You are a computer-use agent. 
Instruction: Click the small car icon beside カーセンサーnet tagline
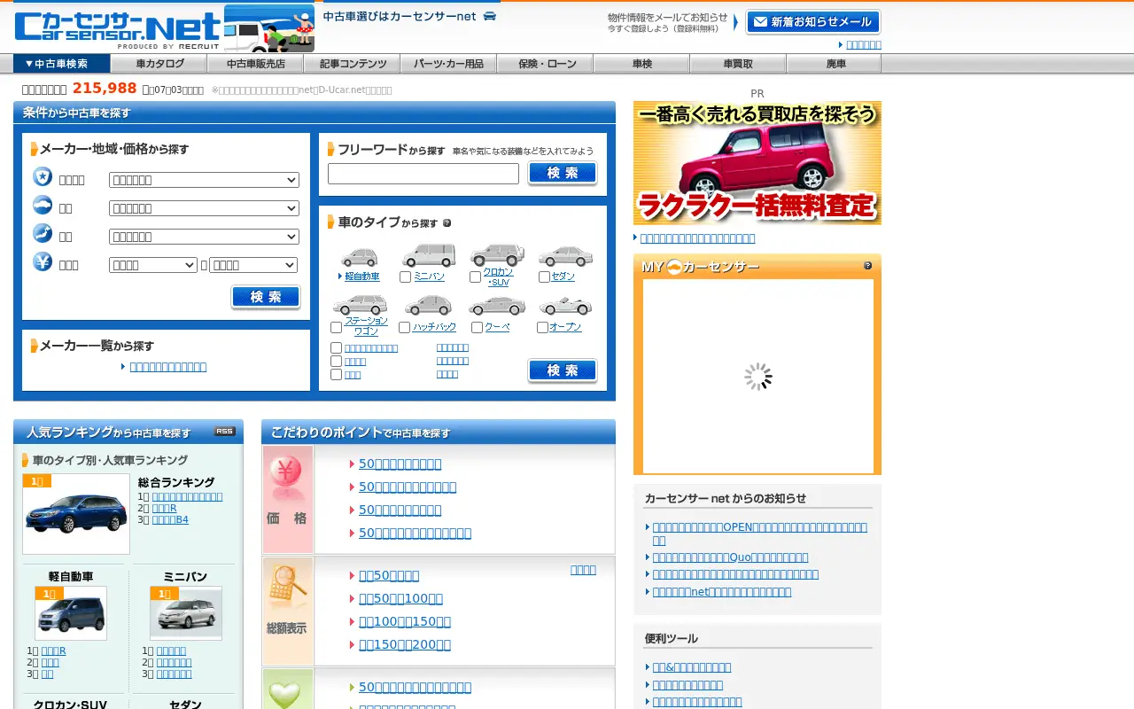(x=490, y=16)
